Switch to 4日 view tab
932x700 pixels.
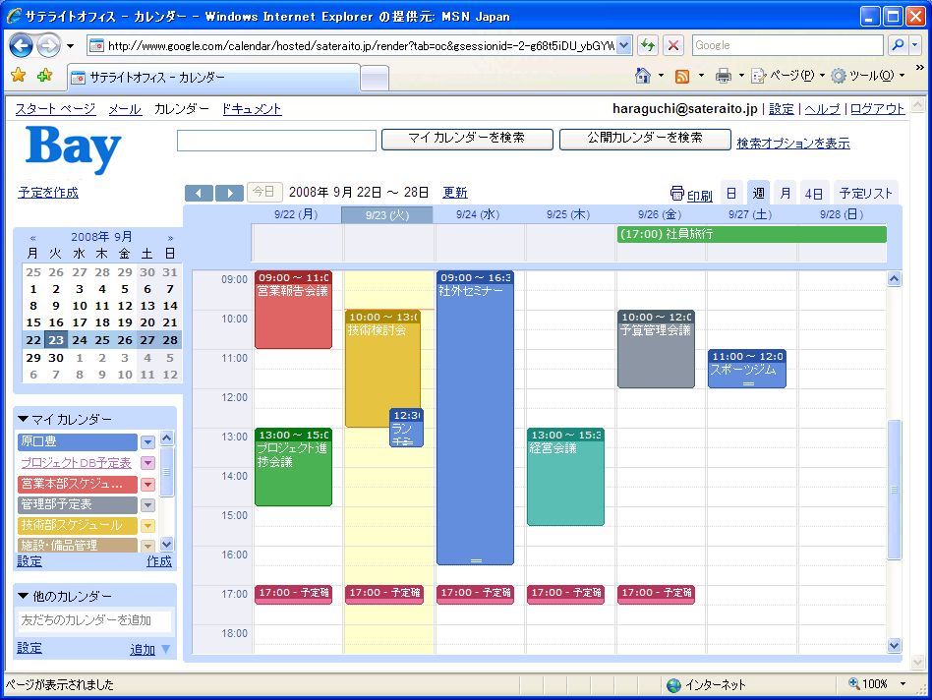pyautogui.click(x=814, y=194)
